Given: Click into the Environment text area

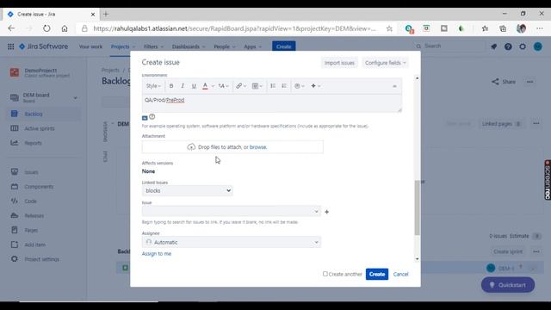Looking at the screenshot, I should tap(272, 103).
